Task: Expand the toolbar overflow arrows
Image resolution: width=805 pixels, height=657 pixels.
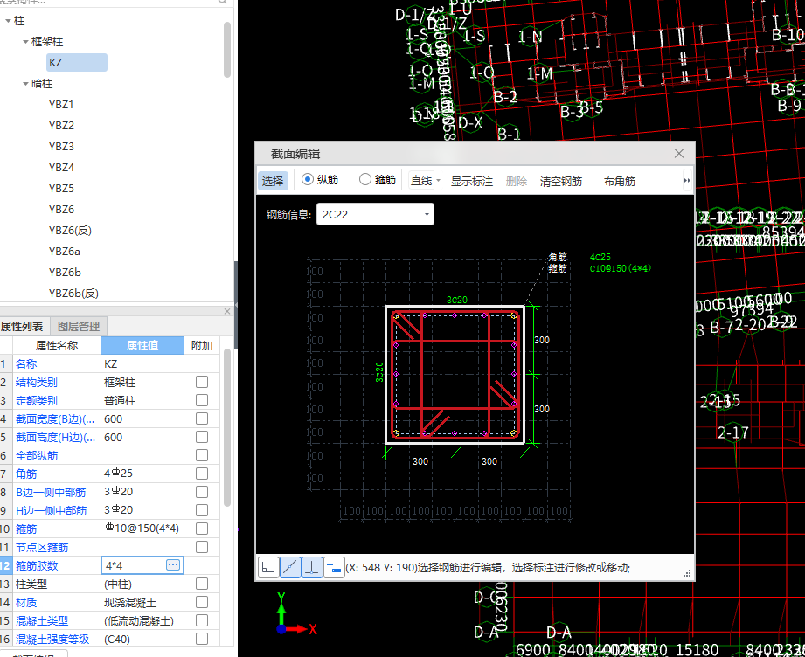Action: (687, 180)
